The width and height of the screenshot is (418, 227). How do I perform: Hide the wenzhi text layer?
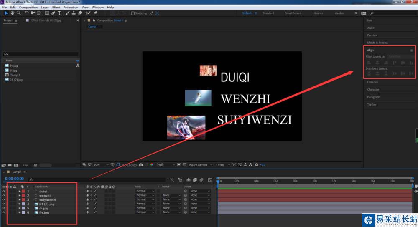click(x=3, y=195)
